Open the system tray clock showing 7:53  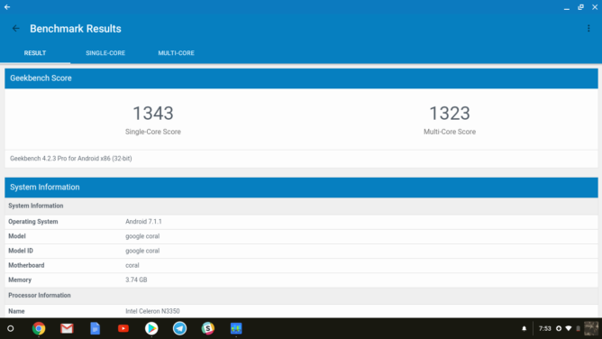[544, 328]
